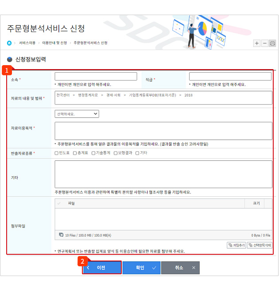Click the 0 Byte / 0 File status text
279x288 pixels.
261,235
